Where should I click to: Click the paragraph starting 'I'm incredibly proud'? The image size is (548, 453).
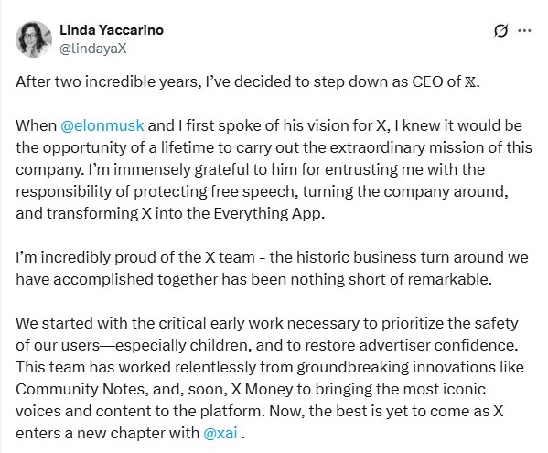point(272,268)
